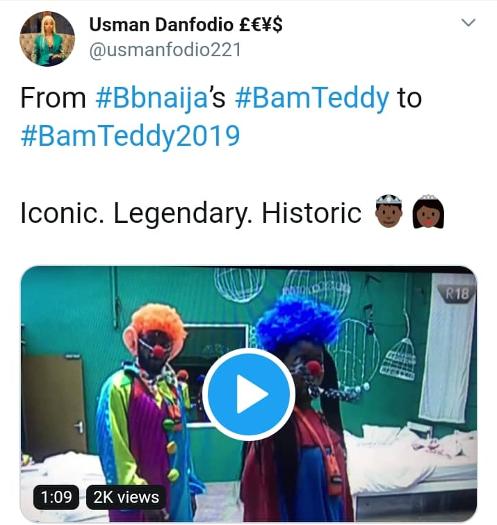The height and width of the screenshot is (525, 497).
Task: Open the #Bbnaija hashtag
Action: tap(152, 98)
